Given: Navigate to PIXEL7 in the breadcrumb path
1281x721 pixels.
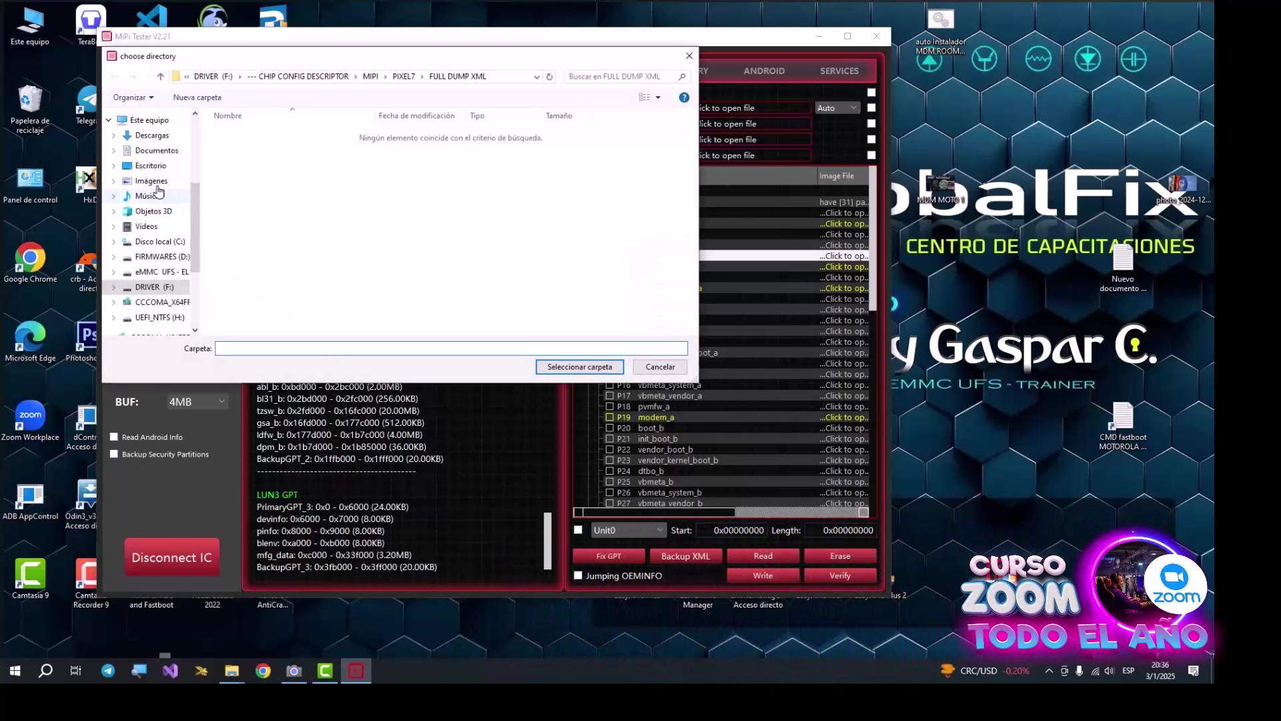Looking at the screenshot, I should click(404, 77).
